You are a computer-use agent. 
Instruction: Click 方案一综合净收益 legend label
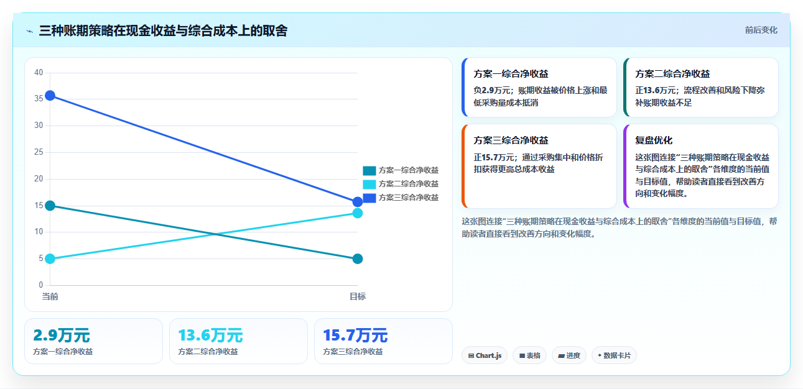(409, 170)
